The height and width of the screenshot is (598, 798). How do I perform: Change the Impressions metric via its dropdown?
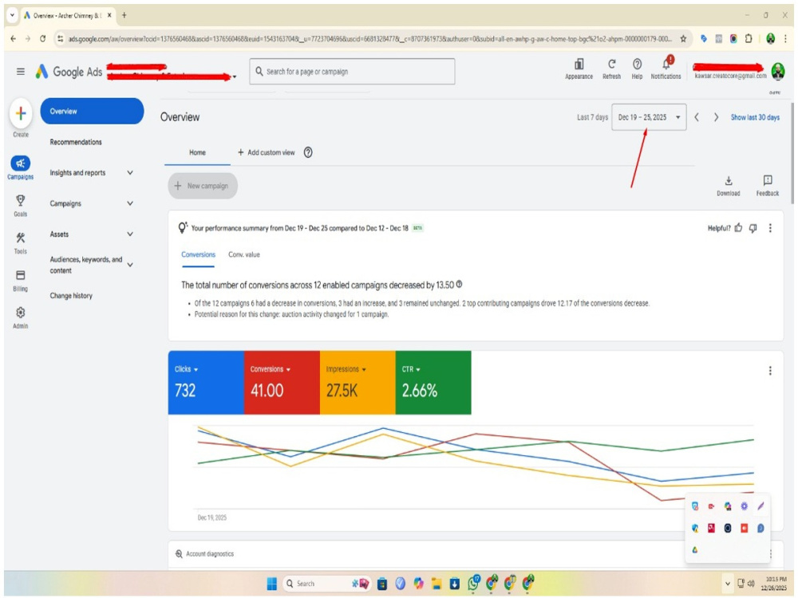click(x=364, y=370)
